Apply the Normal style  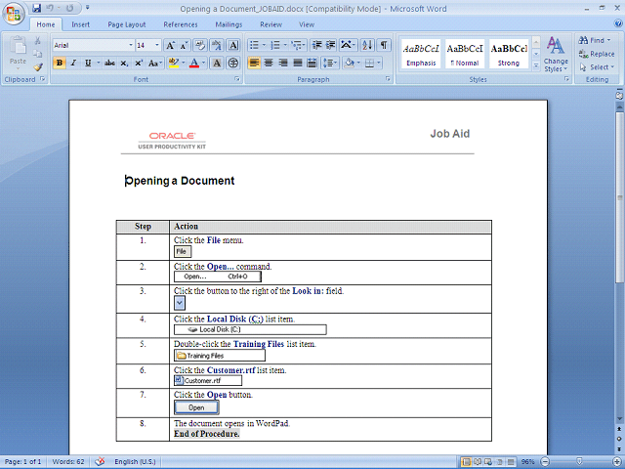465,54
